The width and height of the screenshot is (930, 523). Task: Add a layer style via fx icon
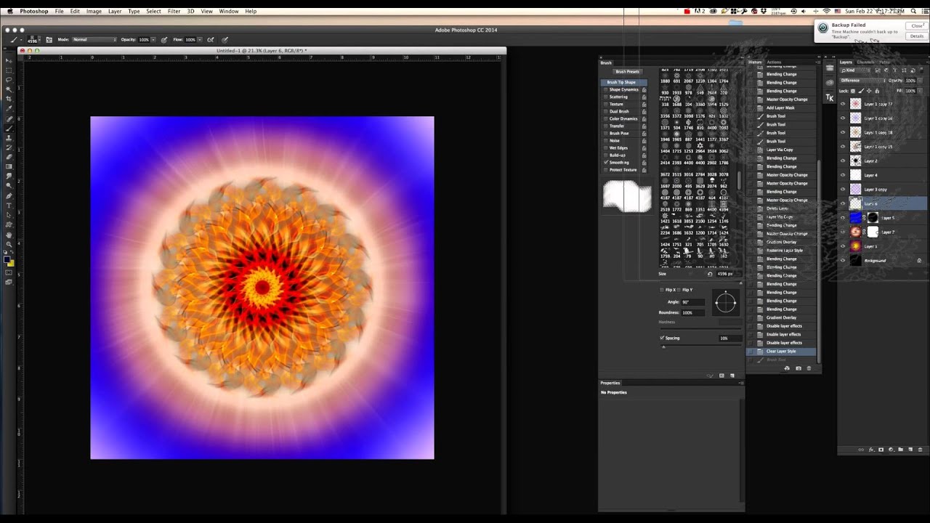click(872, 450)
